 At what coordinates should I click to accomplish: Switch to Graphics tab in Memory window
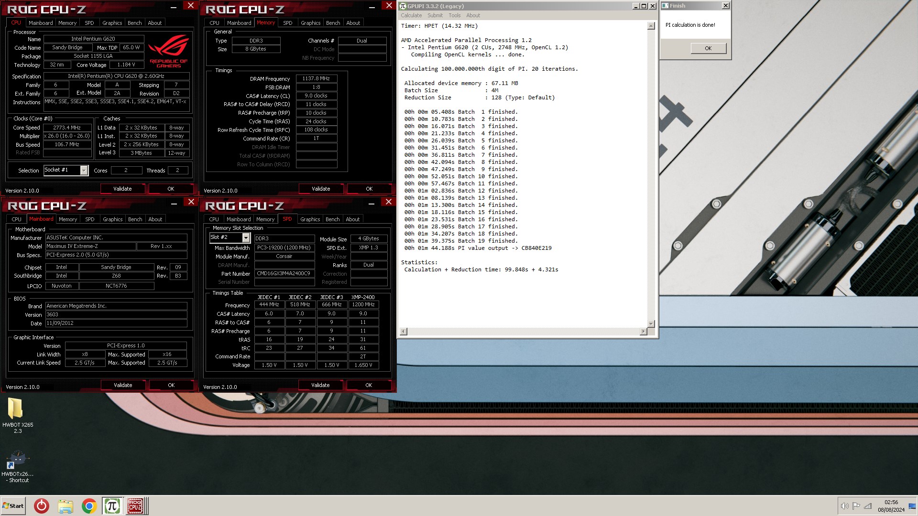311,23
